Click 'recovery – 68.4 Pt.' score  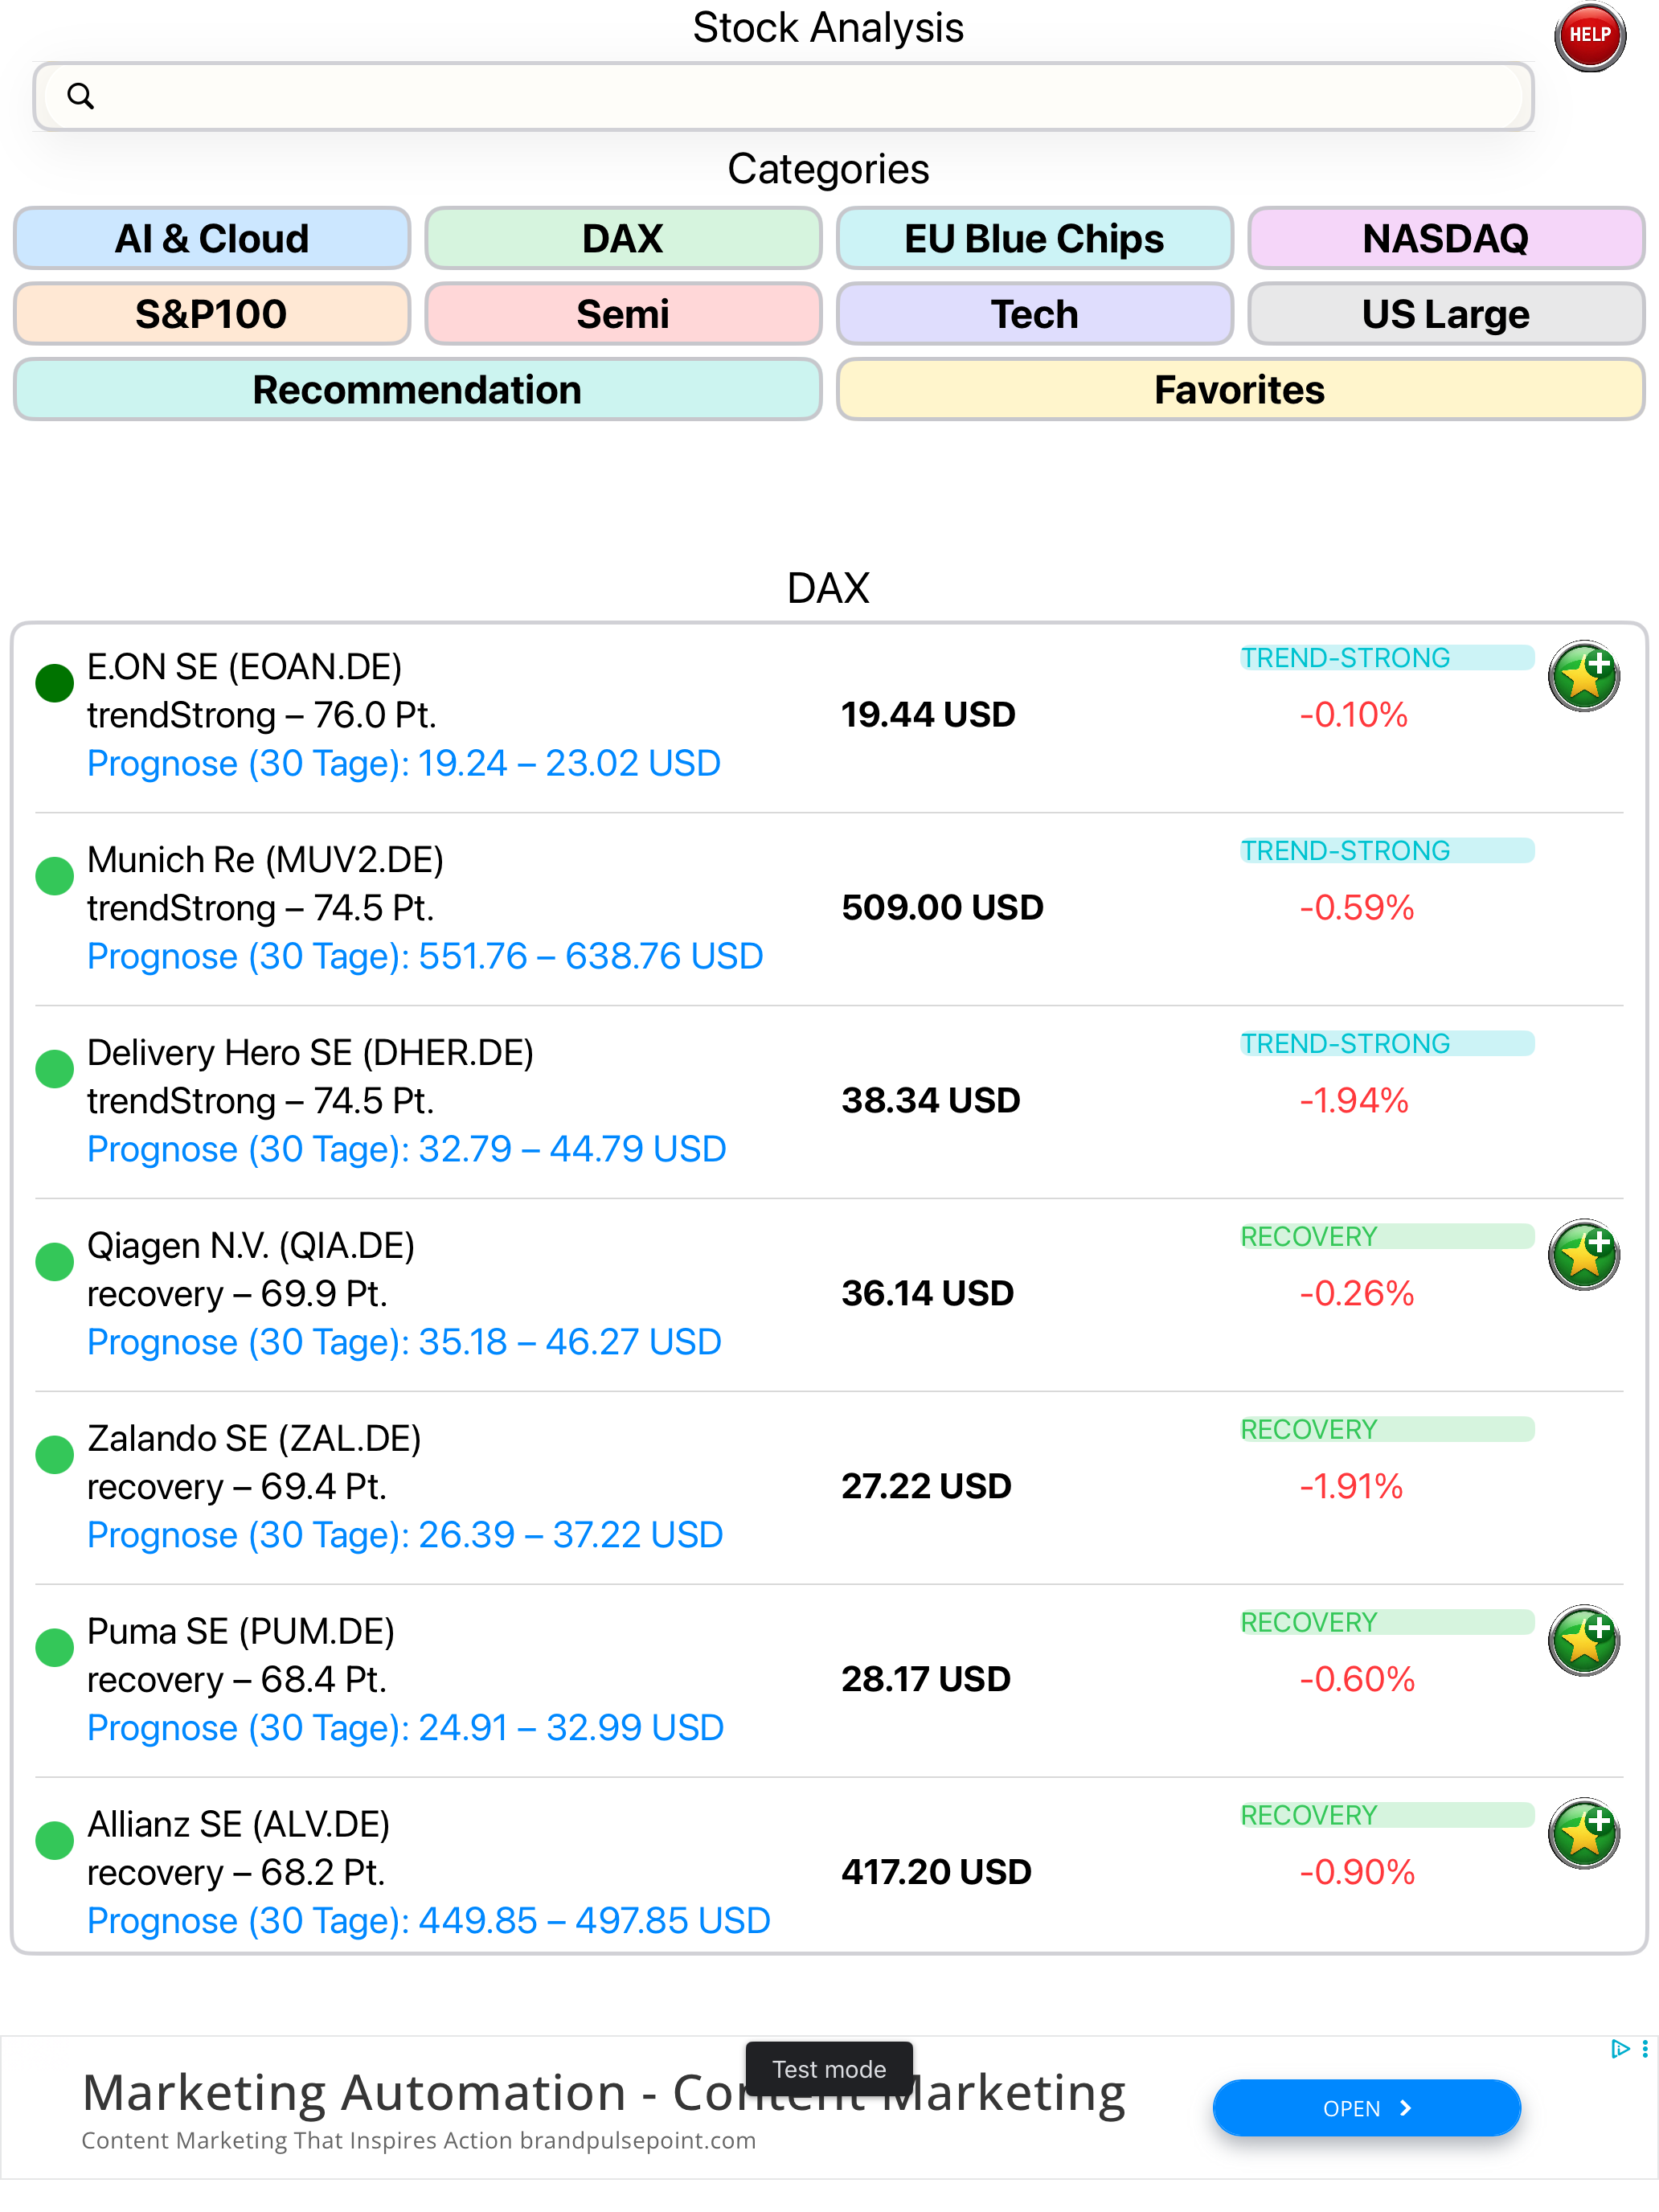pyautogui.click(x=237, y=1680)
